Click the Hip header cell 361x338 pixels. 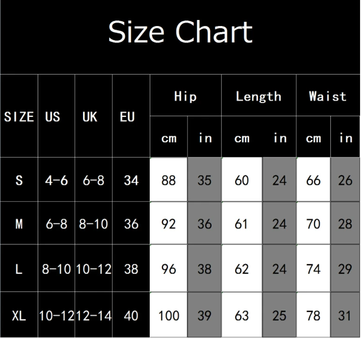click(186, 95)
